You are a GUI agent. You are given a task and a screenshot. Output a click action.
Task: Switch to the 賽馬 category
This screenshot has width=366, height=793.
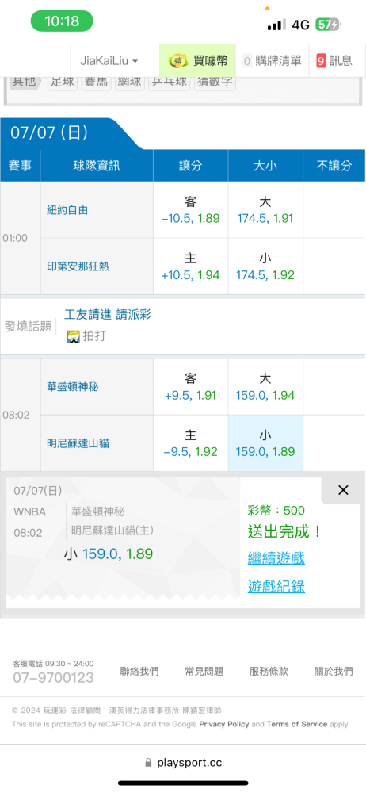(x=96, y=82)
